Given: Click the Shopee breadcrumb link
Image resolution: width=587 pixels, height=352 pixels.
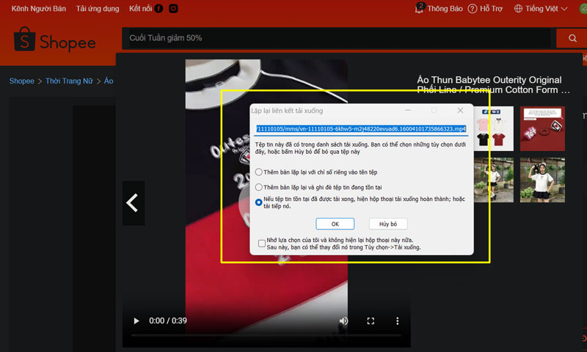Looking at the screenshot, I should (x=21, y=81).
